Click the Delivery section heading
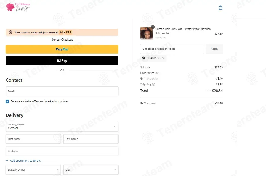 tap(15, 115)
